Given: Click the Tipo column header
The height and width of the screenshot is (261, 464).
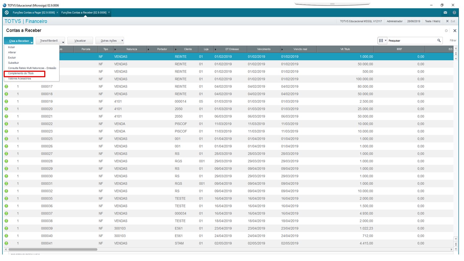Looking at the screenshot, I should point(105,49).
